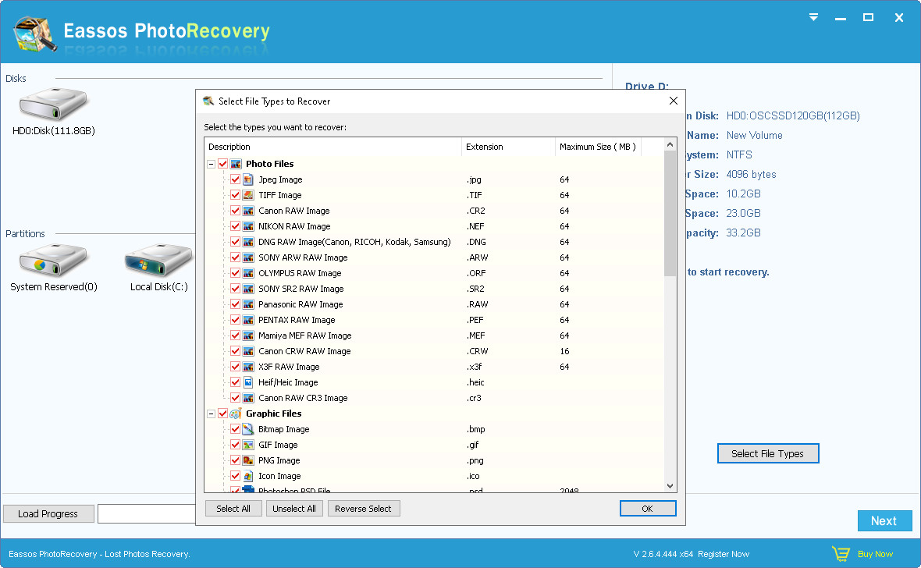Select the HD0:Disk(111.8GB) drive icon

(x=53, y=104)
